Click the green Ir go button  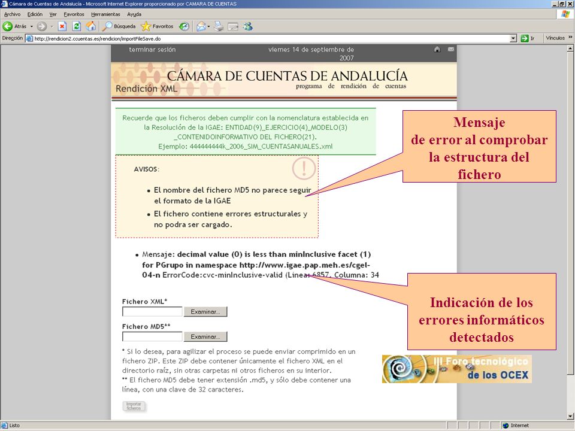pyautogui.click(x=528, y=38)
